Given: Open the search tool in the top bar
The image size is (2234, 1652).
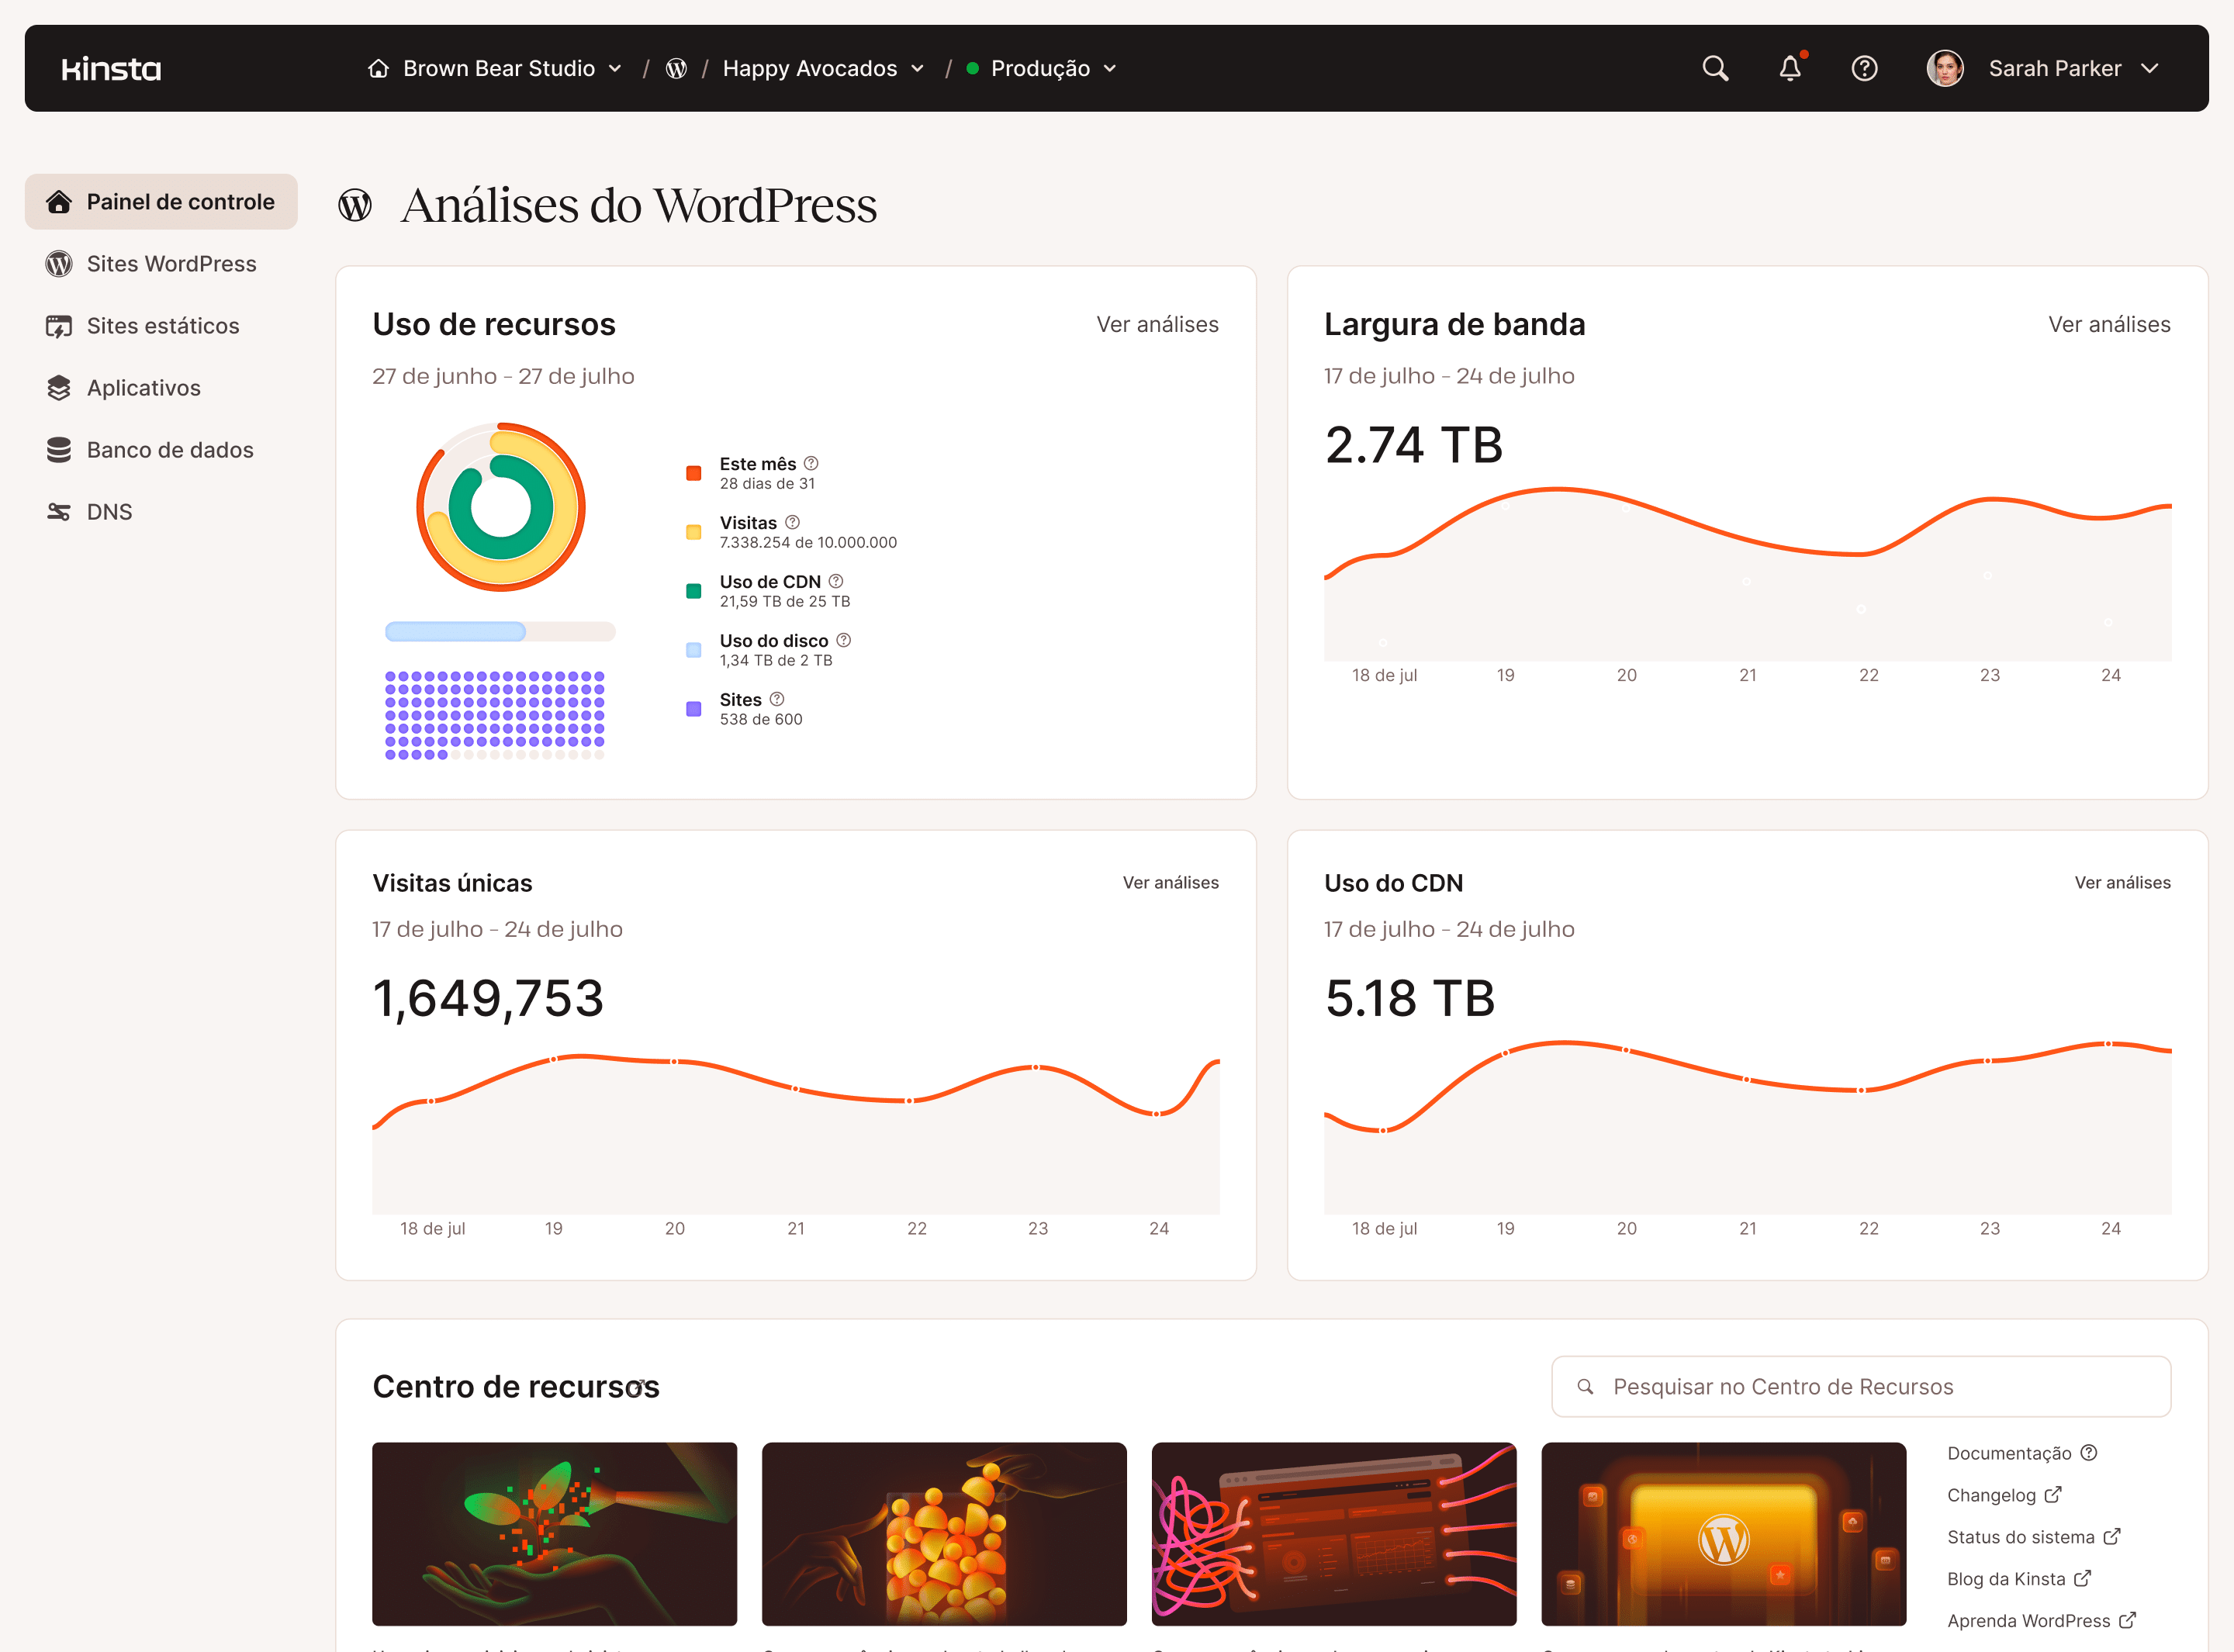Looking at the screenshot, I should point(1714,68).
